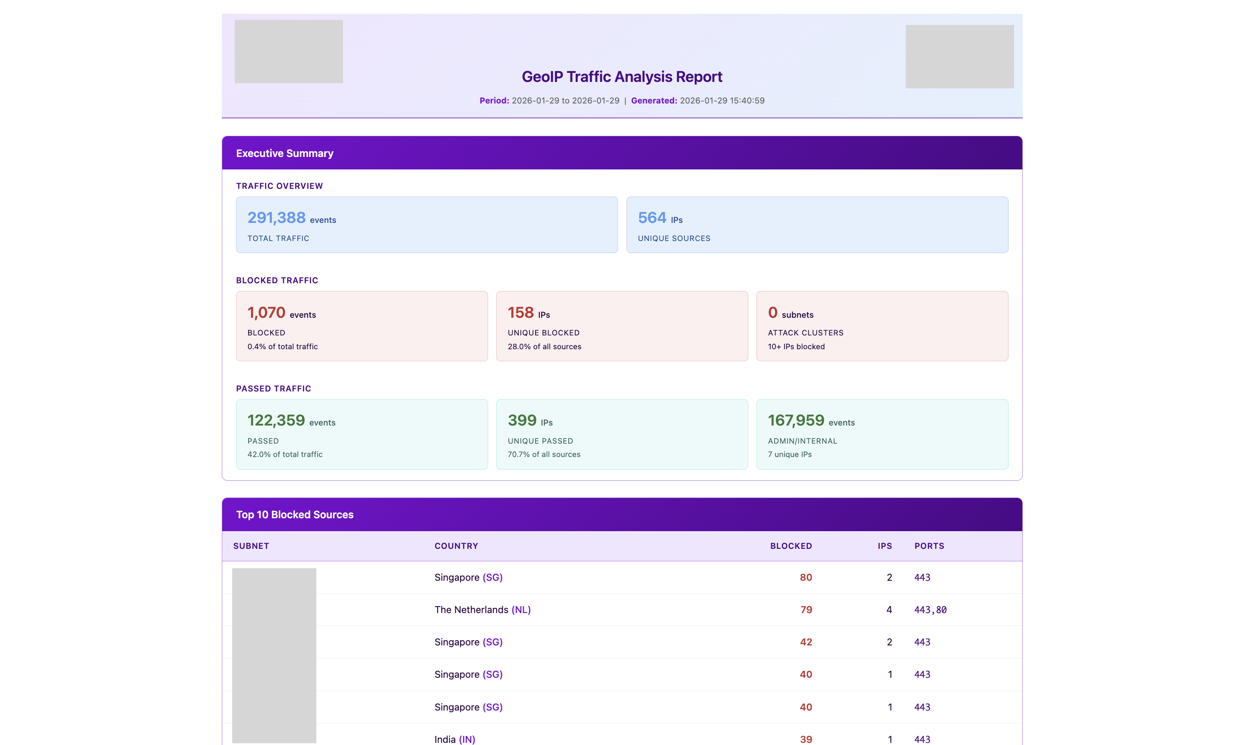Click the 399 Unique Passed IPs card
This screenshot has height=745, width=1248.
621,434
